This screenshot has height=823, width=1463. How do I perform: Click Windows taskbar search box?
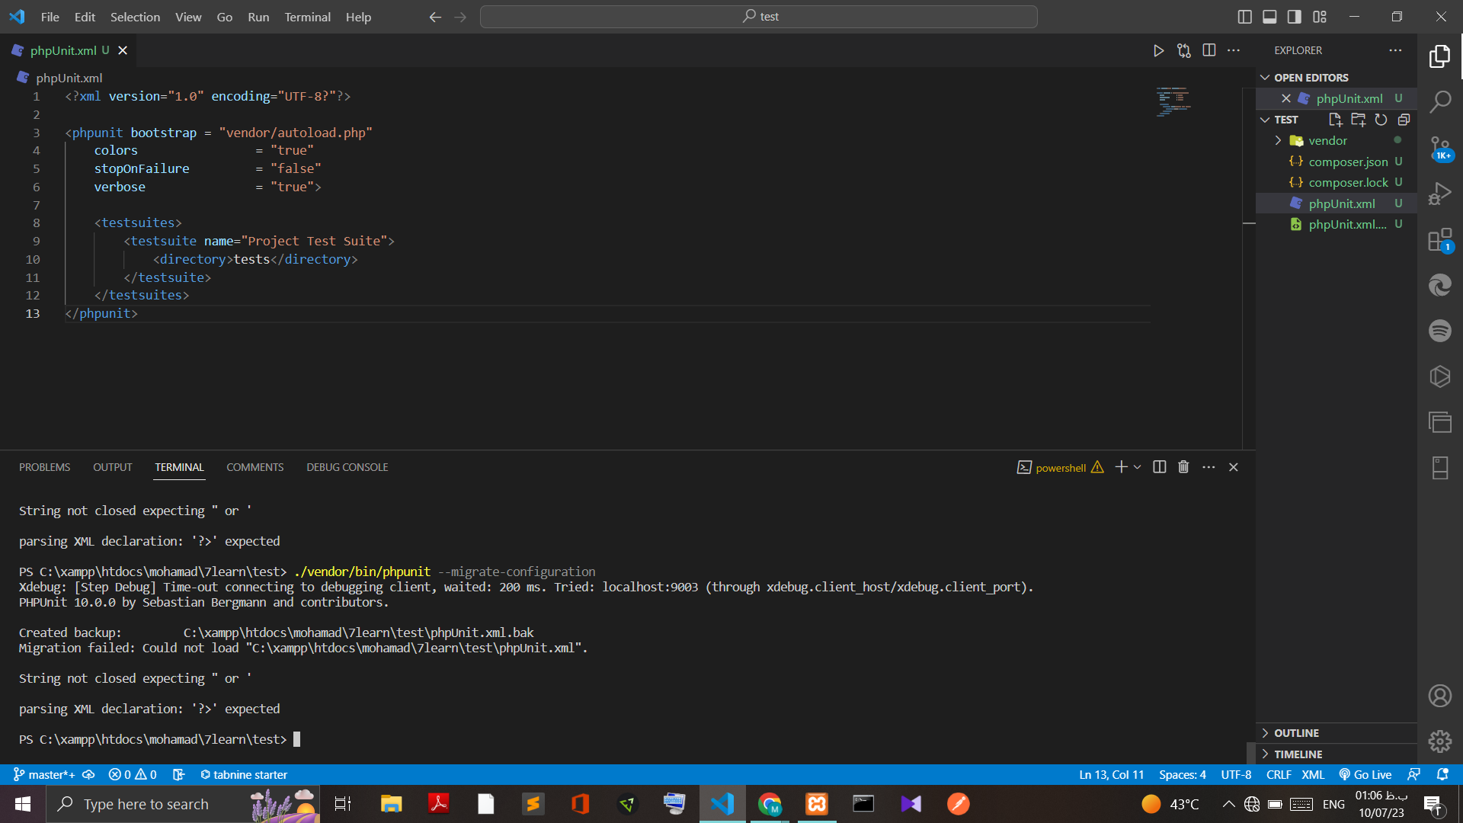point(183,804)
